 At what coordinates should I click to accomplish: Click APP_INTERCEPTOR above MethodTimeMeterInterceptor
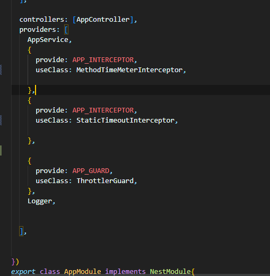pyautogui.click(x=103, y=60)
